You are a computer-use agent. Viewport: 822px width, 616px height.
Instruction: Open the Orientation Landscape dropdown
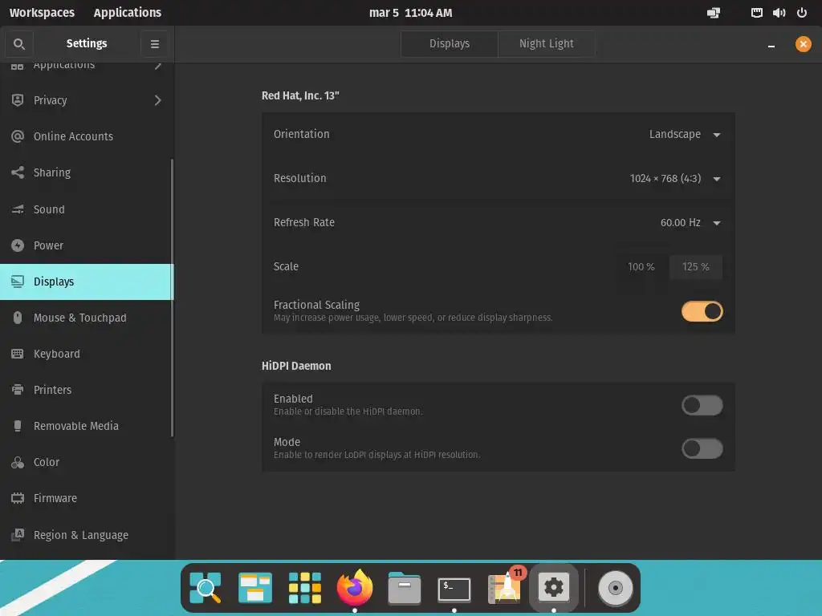click(685, 134)
